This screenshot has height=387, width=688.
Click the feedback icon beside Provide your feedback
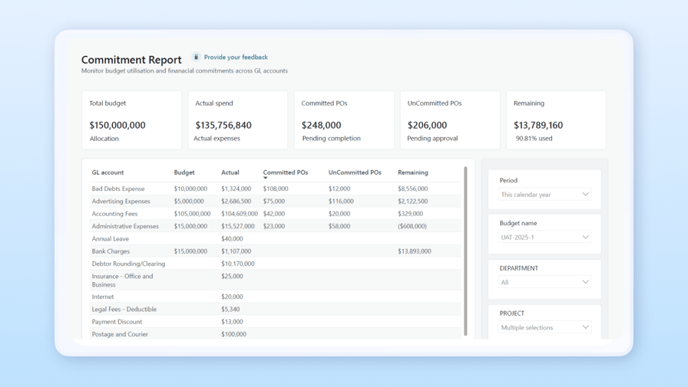pyautogui.click(x=196, y=57)
